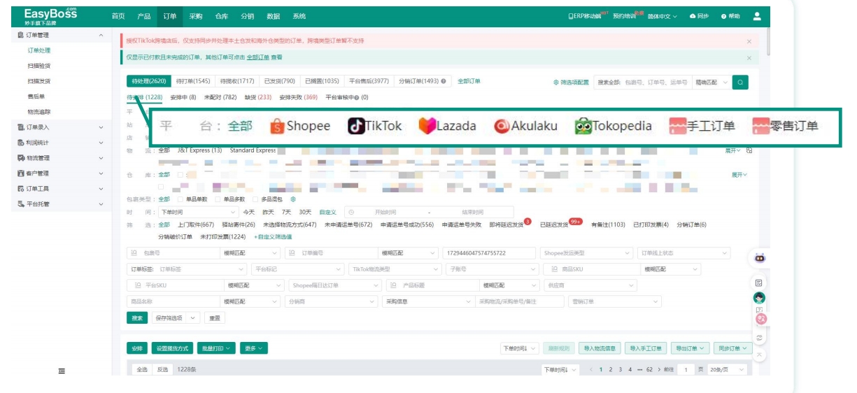The height and width of the screenshot is (393, 857).
Task: Click 反选 to invert selection
Action: point(162,369)
